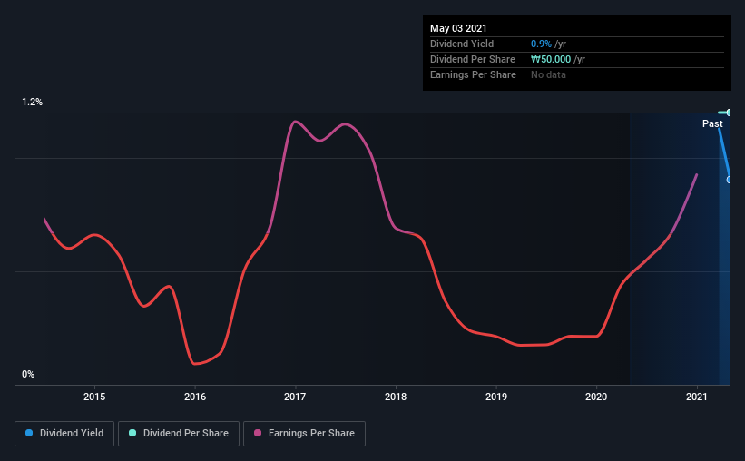745x461 pixels.
Task: Click the teal Dividend Per Share legend dot
Action: point(132,433)
